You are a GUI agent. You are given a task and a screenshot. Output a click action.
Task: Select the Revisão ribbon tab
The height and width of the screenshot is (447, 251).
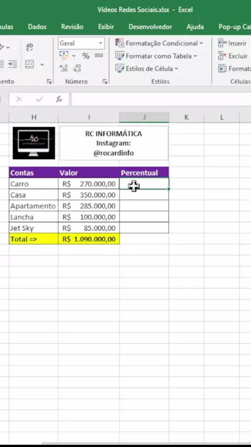pyautogui.click(x=72, y=27)
